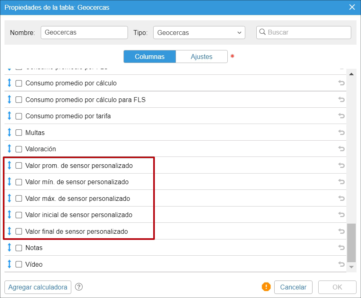This screenshot has height=298, width=361.
Task: Open the help question mark icon
Action: [x=79, y=287]
